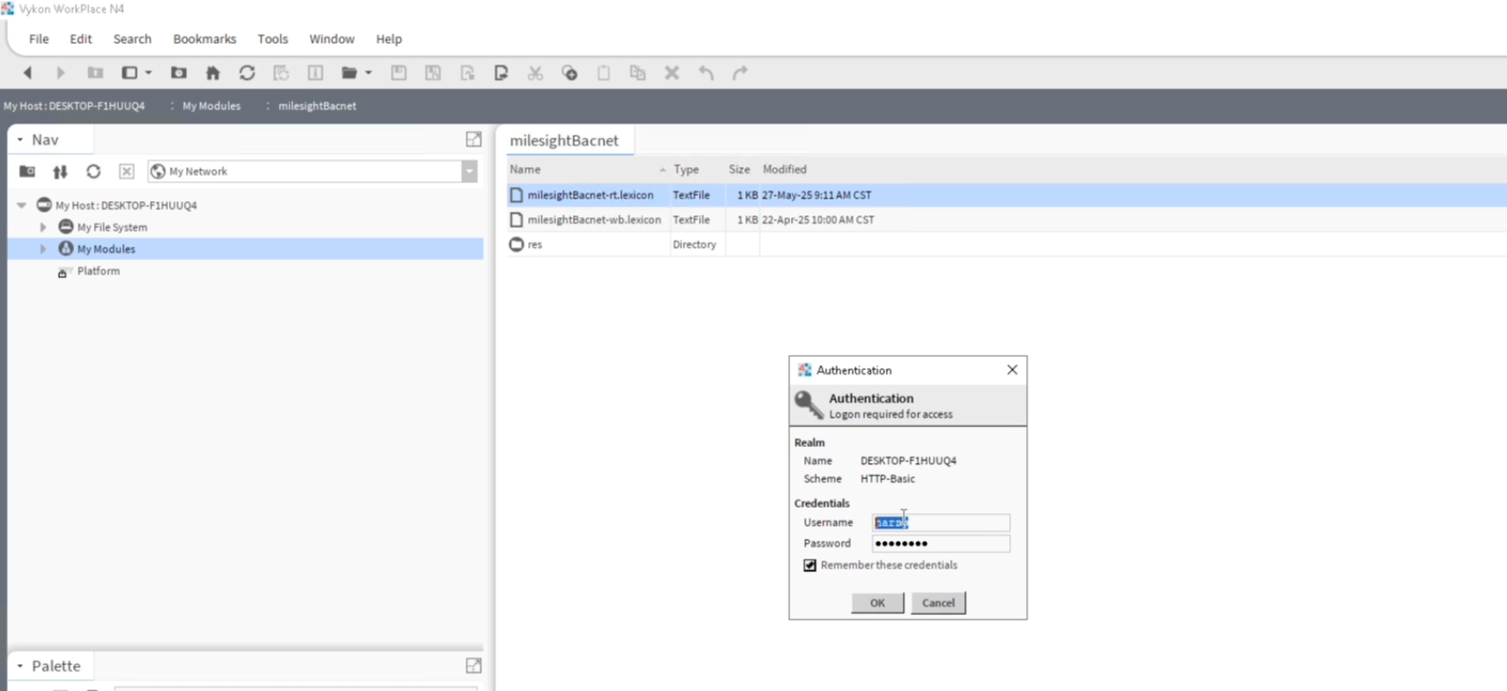Image resolution: width=1507 pixels, height=691 pixels.
Task: Toggle the side bar toolbar icon
Action: coord(130,73)
